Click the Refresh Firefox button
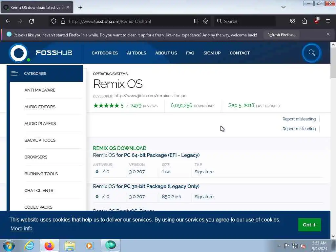Image resolution: width=336 pixels, height=252 pixels. click(x=281, y=35)
